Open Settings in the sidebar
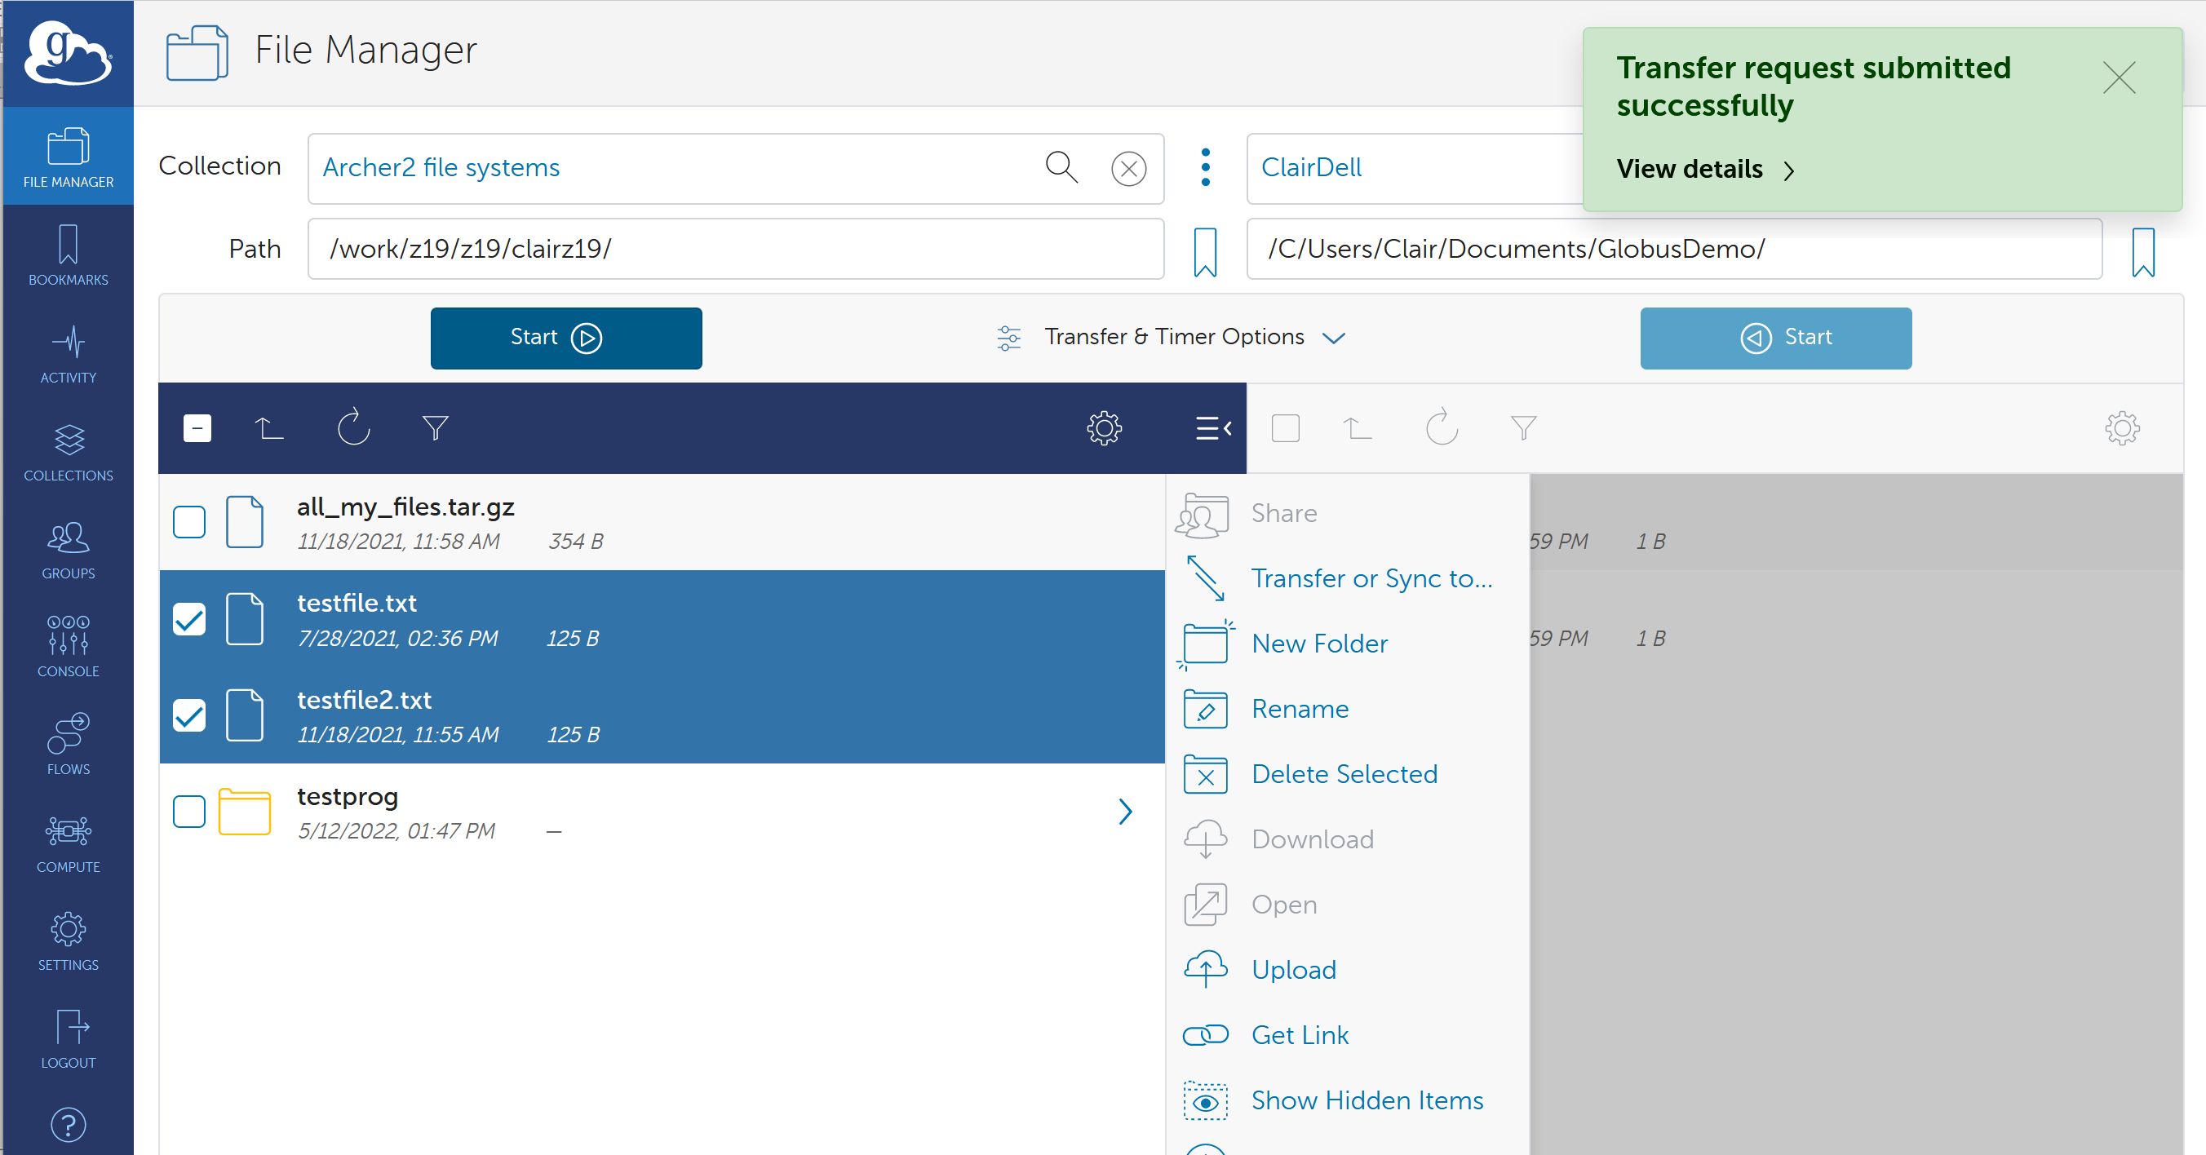2206x1155 pixels. click(x=68, y=940)
